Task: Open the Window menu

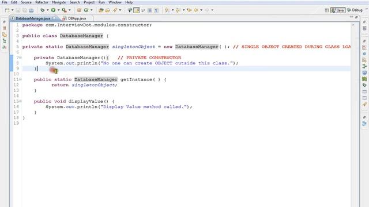Action: point(115,2)
